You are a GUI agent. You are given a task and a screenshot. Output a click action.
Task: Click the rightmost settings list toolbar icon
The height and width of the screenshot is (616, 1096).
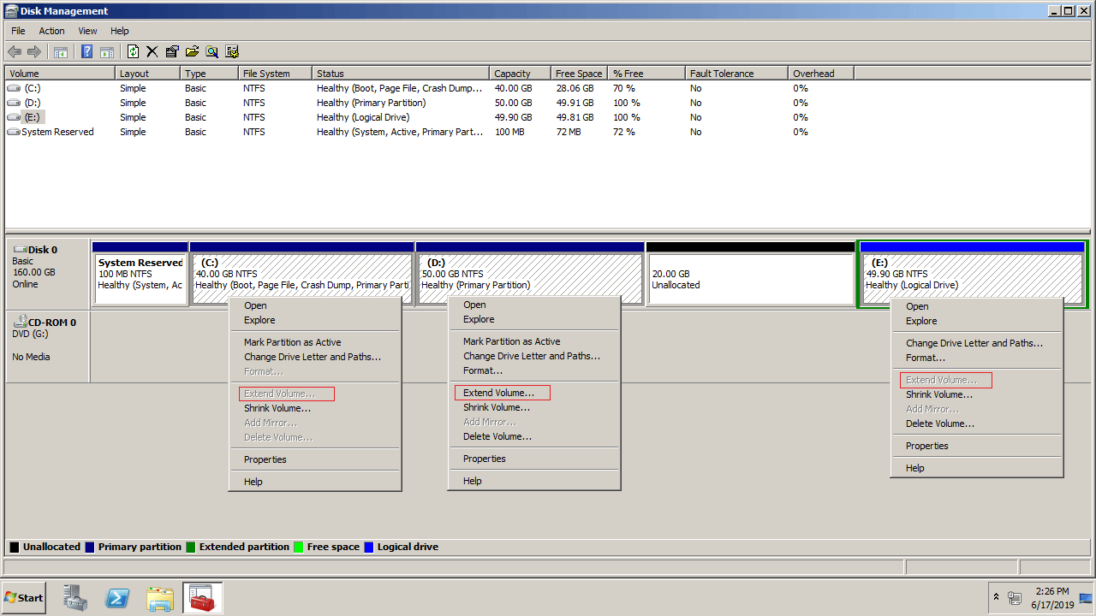point(231,52)
